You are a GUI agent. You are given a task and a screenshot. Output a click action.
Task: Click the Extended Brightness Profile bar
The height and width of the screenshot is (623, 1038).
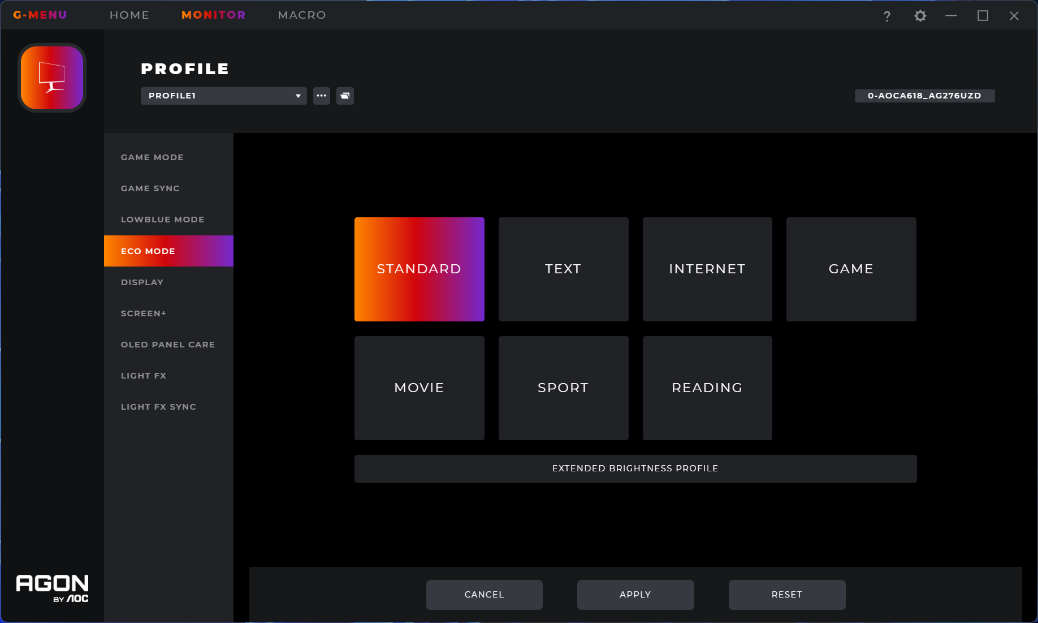coord(635,469)
